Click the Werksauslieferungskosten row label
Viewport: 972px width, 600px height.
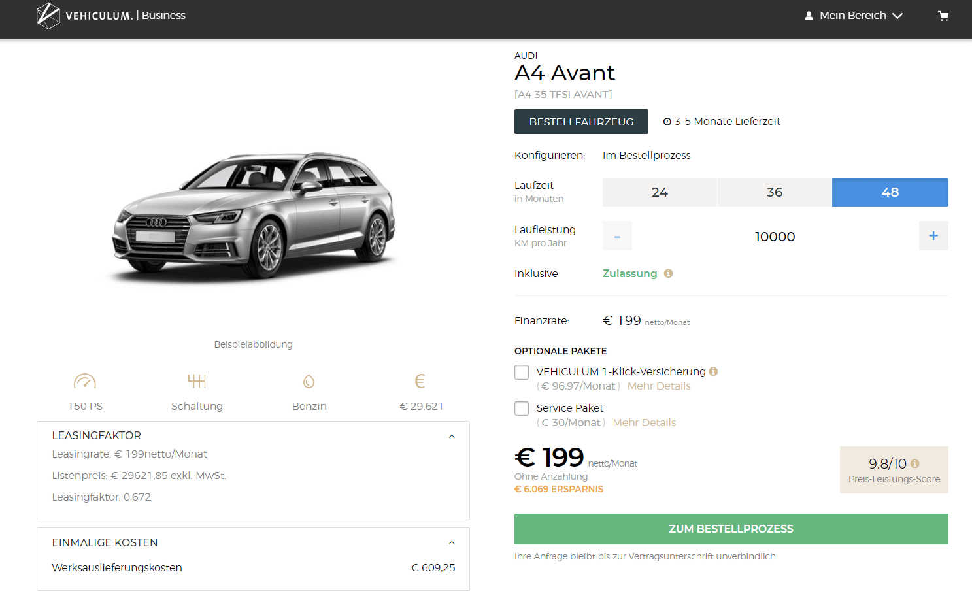tap(117, 568)
